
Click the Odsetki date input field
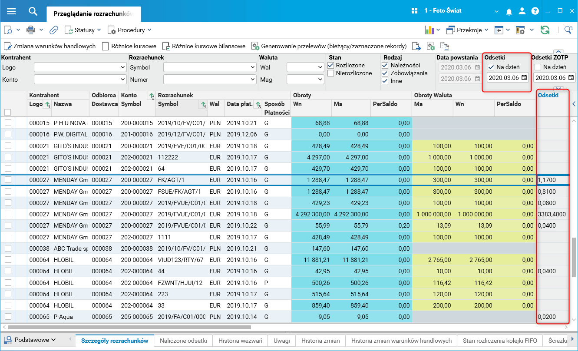tap(503, 78)
